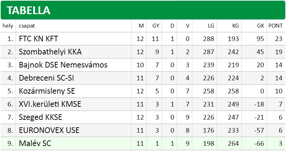Screen dimensions: 286x151
Task: Open the Kozármisleny SE team row
Action: pyautogui.click(x=143, y=91)
